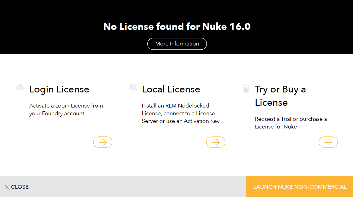Click the laptop icon beside Local License
The image size is (353, 197).
133,87
